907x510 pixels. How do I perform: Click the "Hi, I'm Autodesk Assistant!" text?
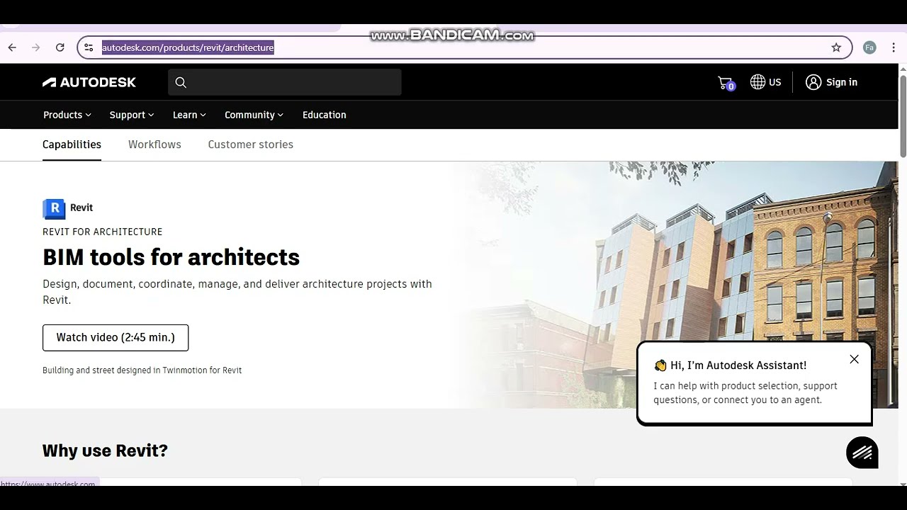pos(738,365)
